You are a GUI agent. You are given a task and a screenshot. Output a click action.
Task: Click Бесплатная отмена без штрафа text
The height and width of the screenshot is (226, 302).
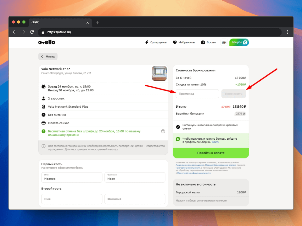coord(94,133)
